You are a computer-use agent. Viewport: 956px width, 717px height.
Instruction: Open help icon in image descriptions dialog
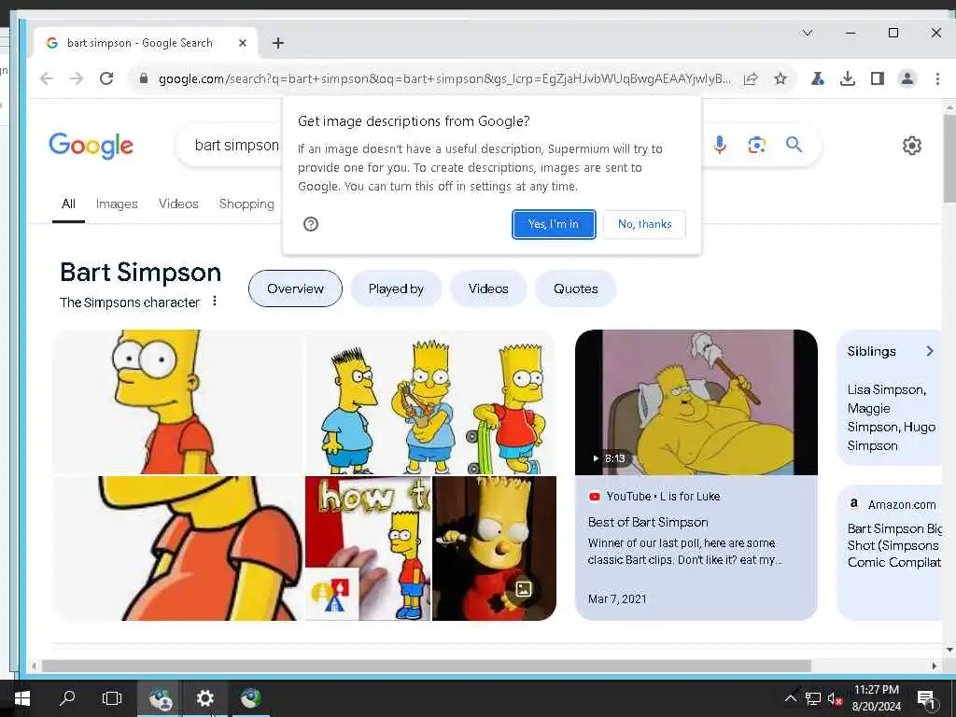pos(311,224)
